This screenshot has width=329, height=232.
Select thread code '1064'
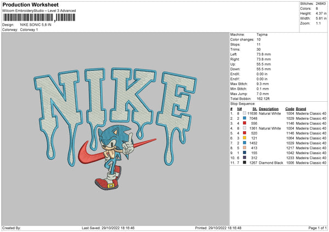pos(290,138)
